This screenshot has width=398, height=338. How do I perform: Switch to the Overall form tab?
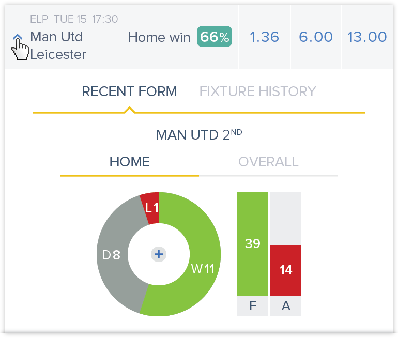(268, 162)
